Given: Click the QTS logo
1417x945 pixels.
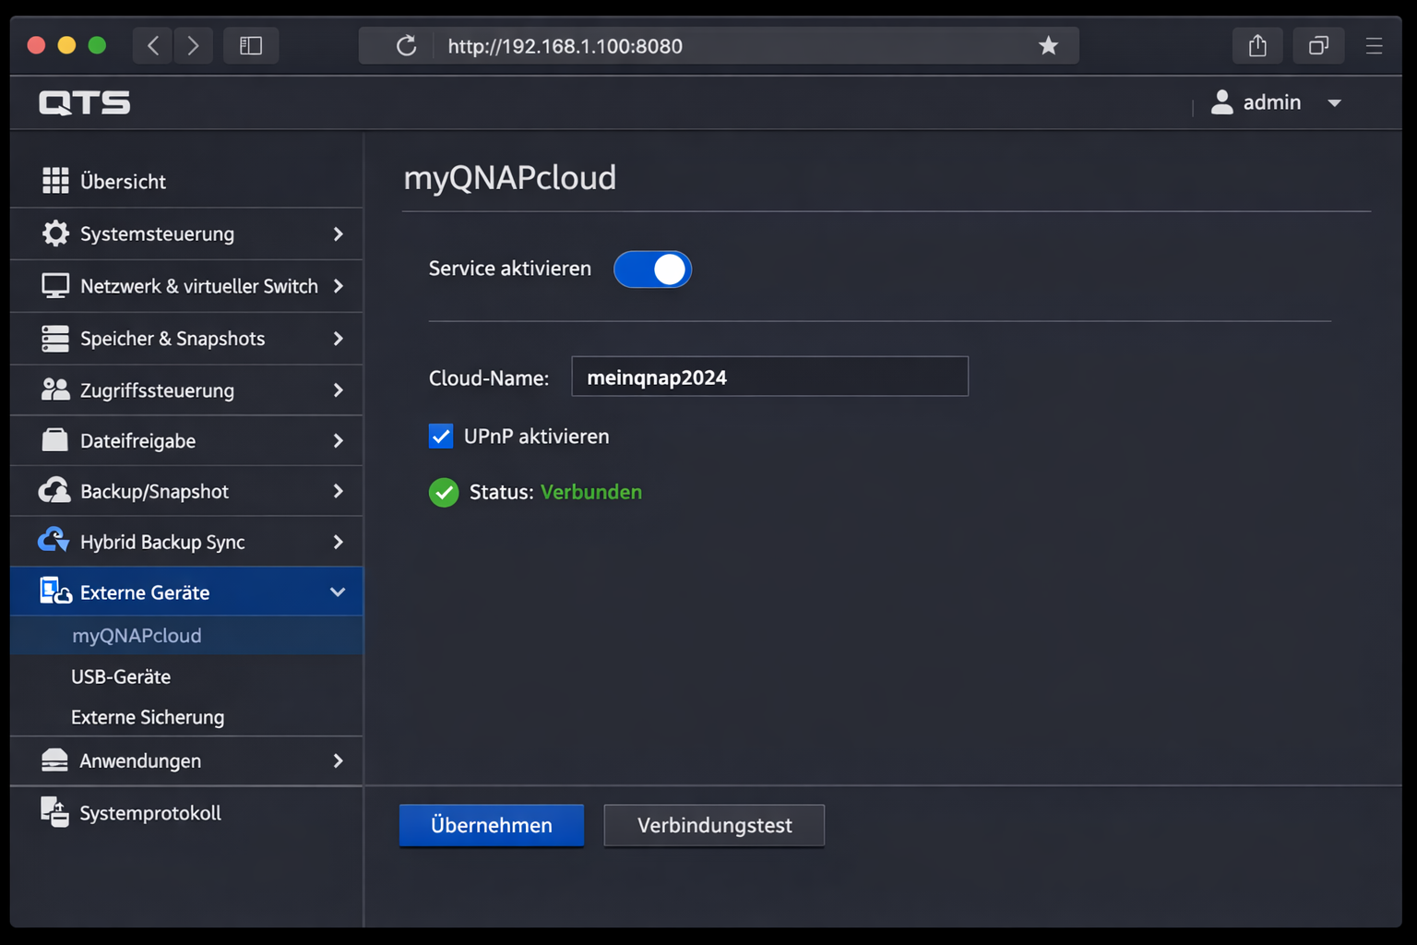Looking at the screenshot, I should click(85, 102).
